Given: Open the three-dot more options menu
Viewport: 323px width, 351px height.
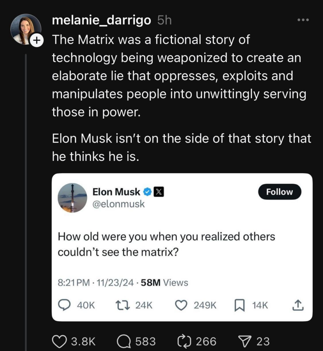Looking at the screenshot, I should (303, 20).
